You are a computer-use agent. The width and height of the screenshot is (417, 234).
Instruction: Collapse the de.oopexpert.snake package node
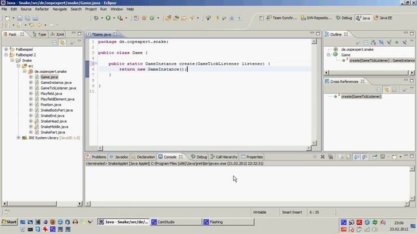pyautogui.click(x=25, y=71)
